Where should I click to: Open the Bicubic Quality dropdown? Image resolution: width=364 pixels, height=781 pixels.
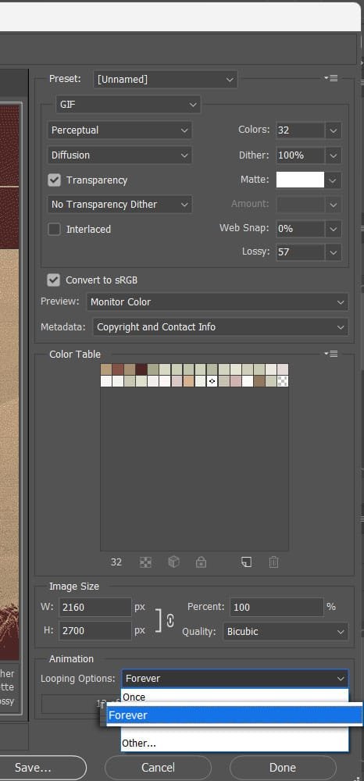(x=285, y=632)
